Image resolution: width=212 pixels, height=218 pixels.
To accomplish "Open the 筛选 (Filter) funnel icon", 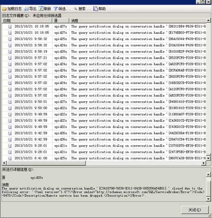I will click(x=56, y=9).
